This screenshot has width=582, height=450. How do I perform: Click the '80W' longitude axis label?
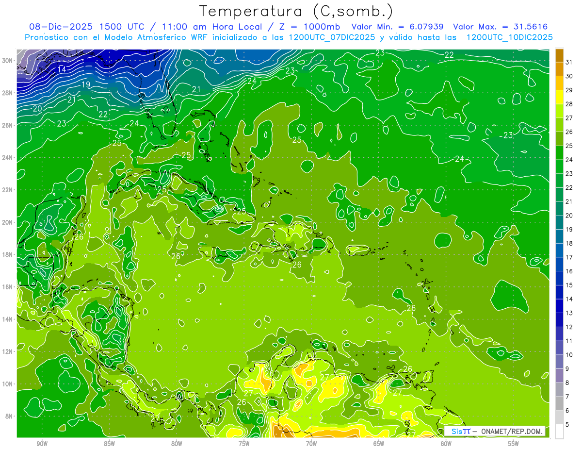click(x=177, y=444)
